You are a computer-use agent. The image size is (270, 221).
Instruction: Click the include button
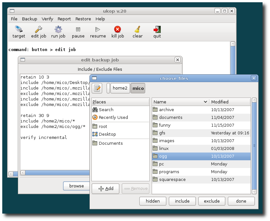click(x=182, y=201)
